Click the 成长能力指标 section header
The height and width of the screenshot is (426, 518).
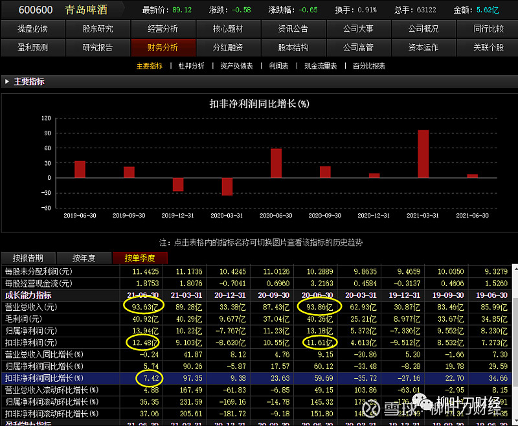click(x=28, y=295)
